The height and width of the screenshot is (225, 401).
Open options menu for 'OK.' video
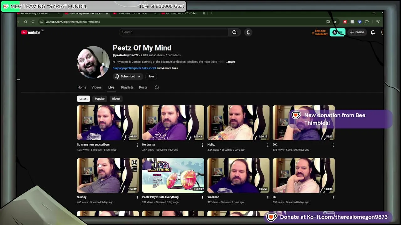coord(333,145)
